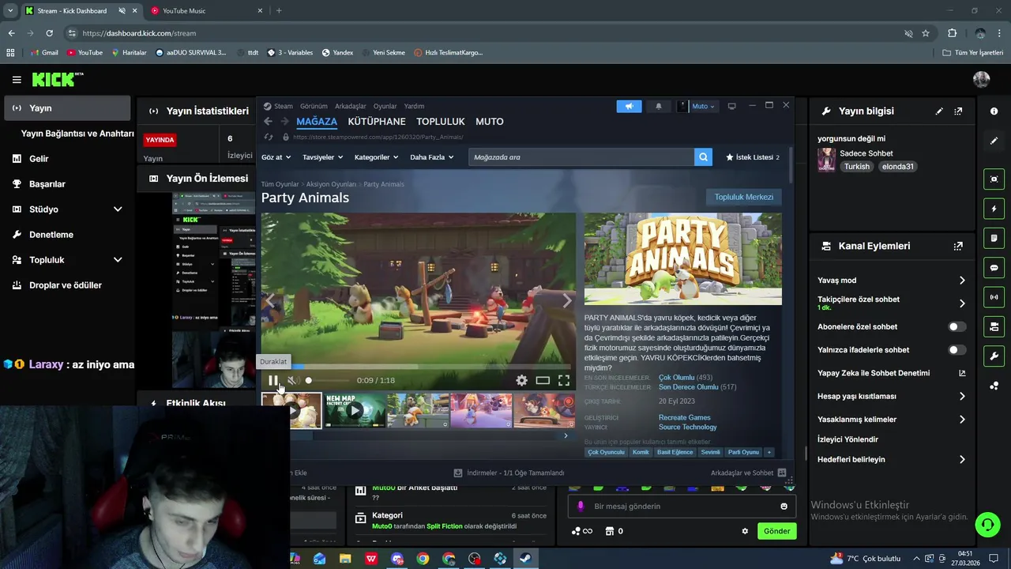1011x569 pixels.
Task: Toggle Abonelere özel sohbet switch
Action: (957, 326)
